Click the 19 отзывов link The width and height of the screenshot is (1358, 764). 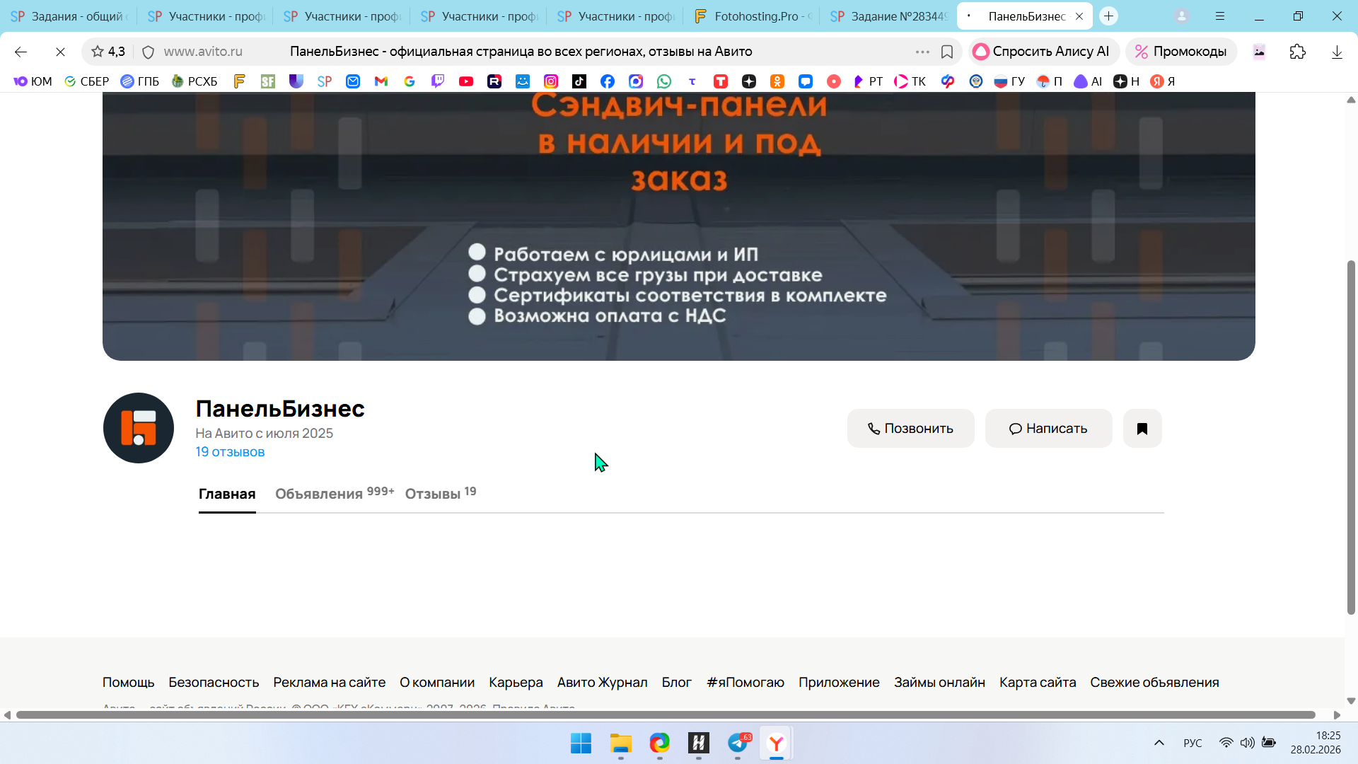point(230,452)
